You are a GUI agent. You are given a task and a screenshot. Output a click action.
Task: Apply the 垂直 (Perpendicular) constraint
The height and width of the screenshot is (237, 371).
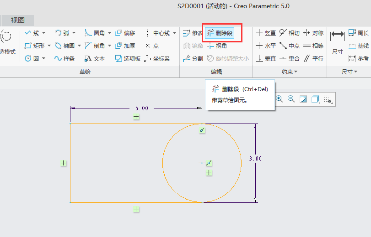[x=266, y=58]
